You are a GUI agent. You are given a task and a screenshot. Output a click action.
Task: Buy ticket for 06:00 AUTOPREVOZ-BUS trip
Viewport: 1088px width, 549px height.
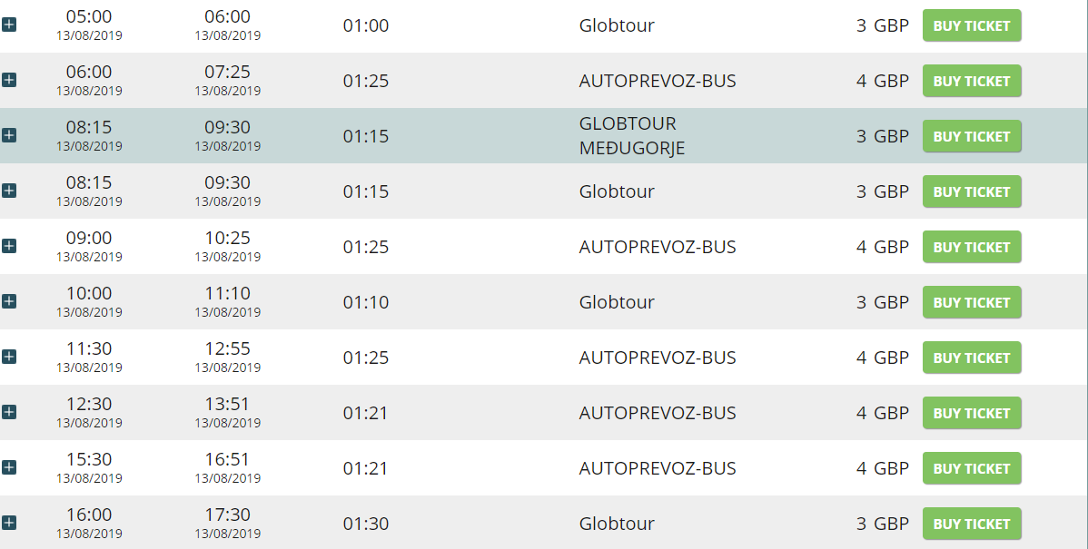pyautogui.click(x=972, y=81)
